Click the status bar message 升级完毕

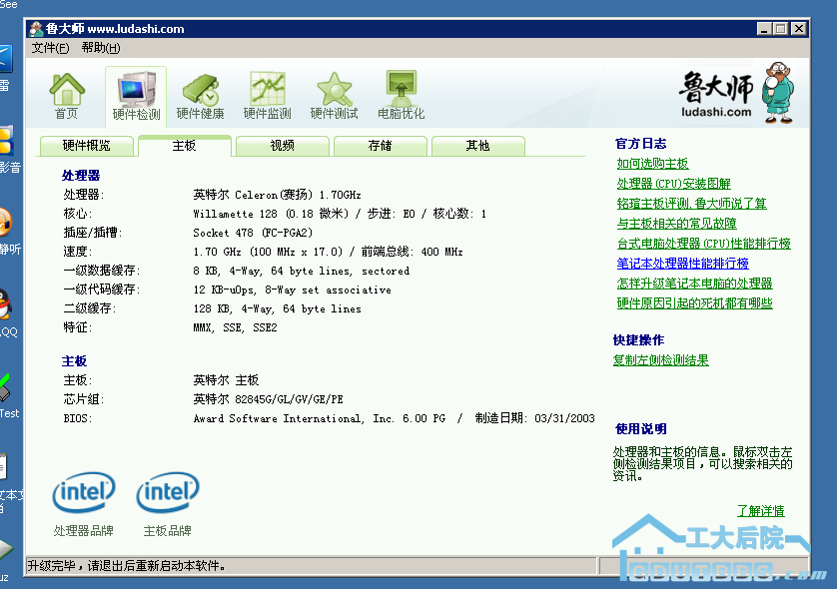127,565
